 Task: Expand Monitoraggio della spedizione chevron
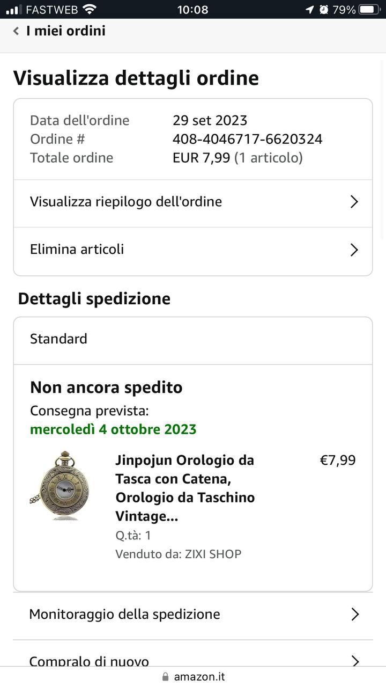click(354, 615)
